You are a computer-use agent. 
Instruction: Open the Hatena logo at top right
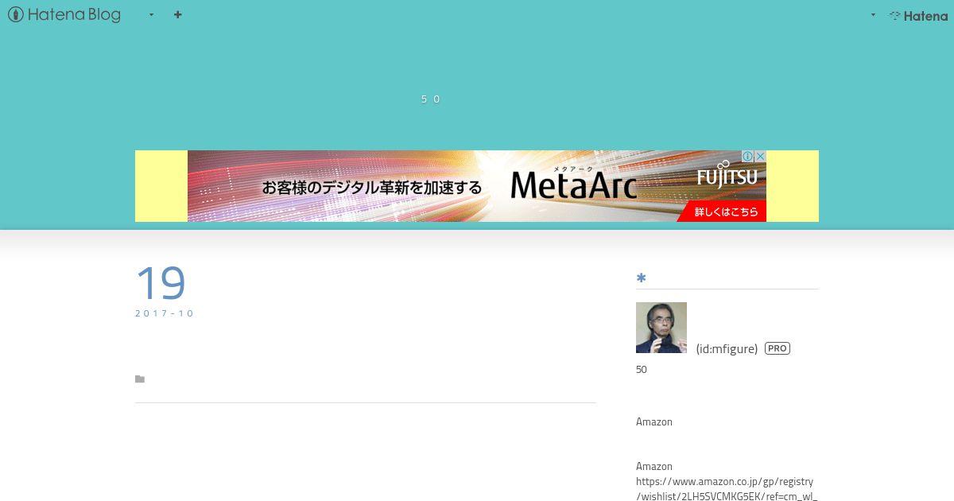point(918,15)
